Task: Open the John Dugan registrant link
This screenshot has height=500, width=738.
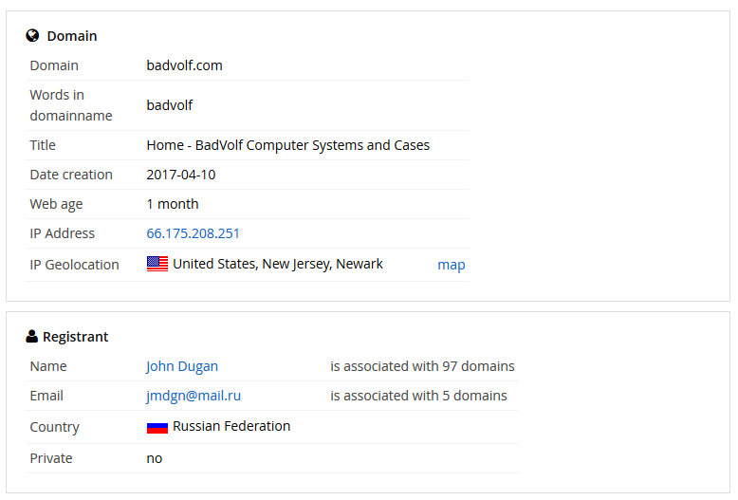Action: click(x=182, y=366)
